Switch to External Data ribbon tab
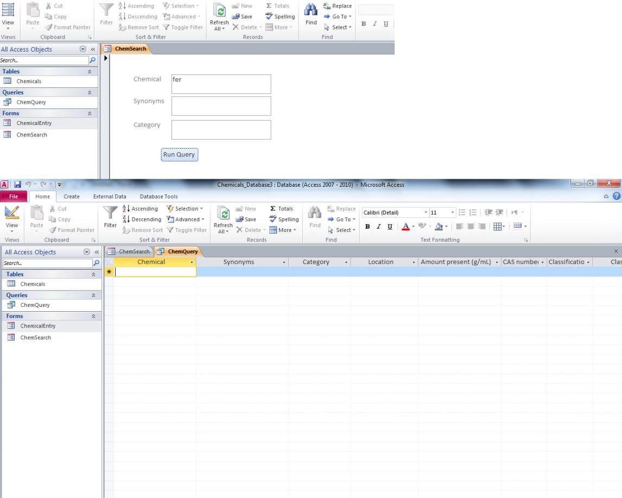This screenshot has width=622, height=498. coord(110,197)
